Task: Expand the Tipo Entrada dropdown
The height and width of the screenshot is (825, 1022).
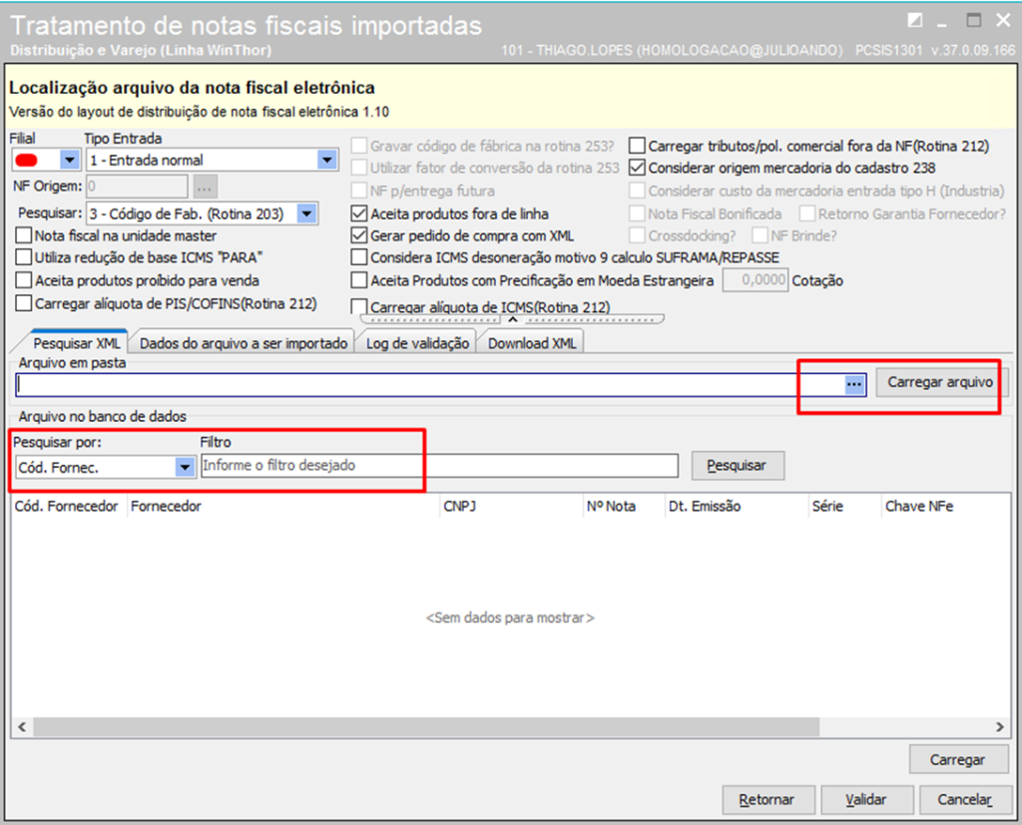Action: pyautogui.click(x=327, y=160)
